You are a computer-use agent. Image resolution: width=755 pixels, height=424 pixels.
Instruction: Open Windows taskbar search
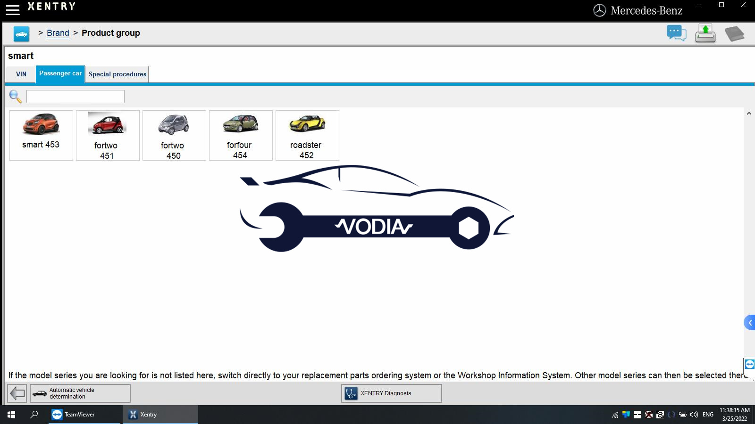tap(34, 415)
